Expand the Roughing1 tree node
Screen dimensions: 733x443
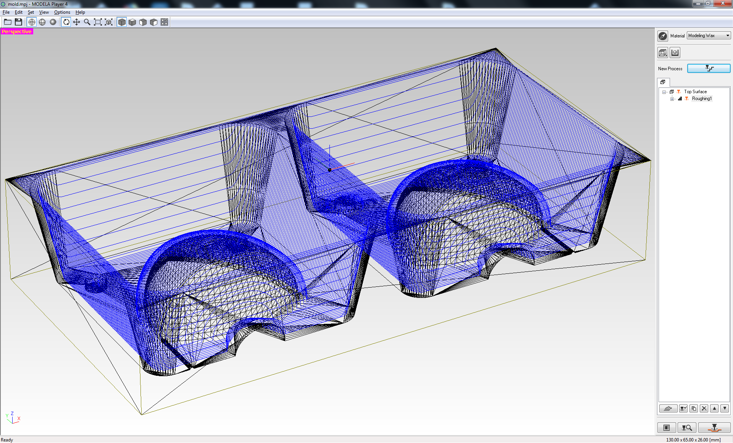tap(672, 99)
